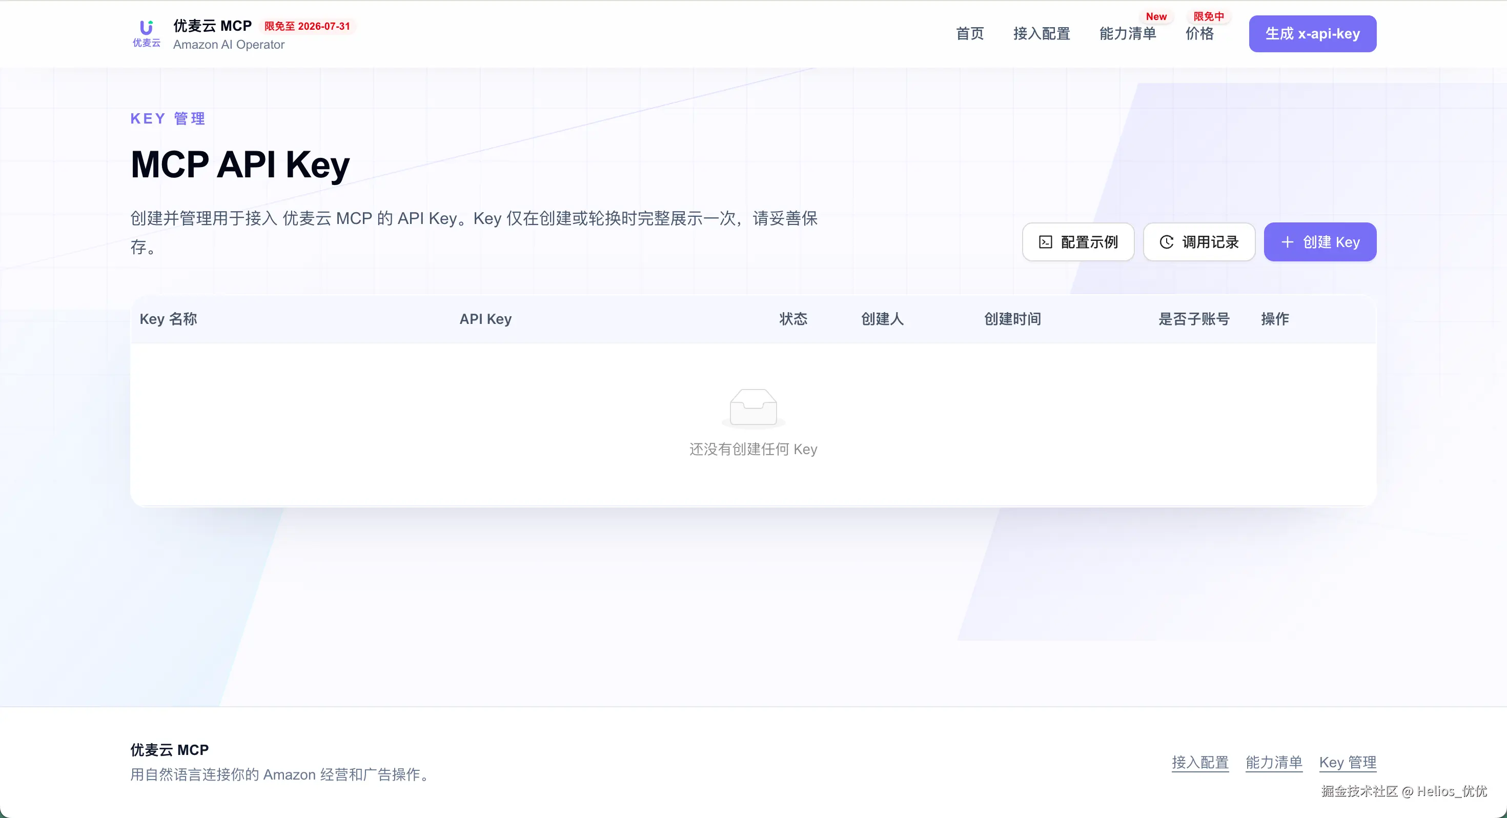Click the 还没有创建任何 Key message
The image size is (1507, 818).
[753, 449]
